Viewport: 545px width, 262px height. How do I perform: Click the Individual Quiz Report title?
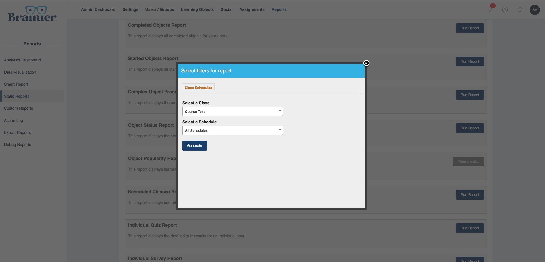[152, 225]
